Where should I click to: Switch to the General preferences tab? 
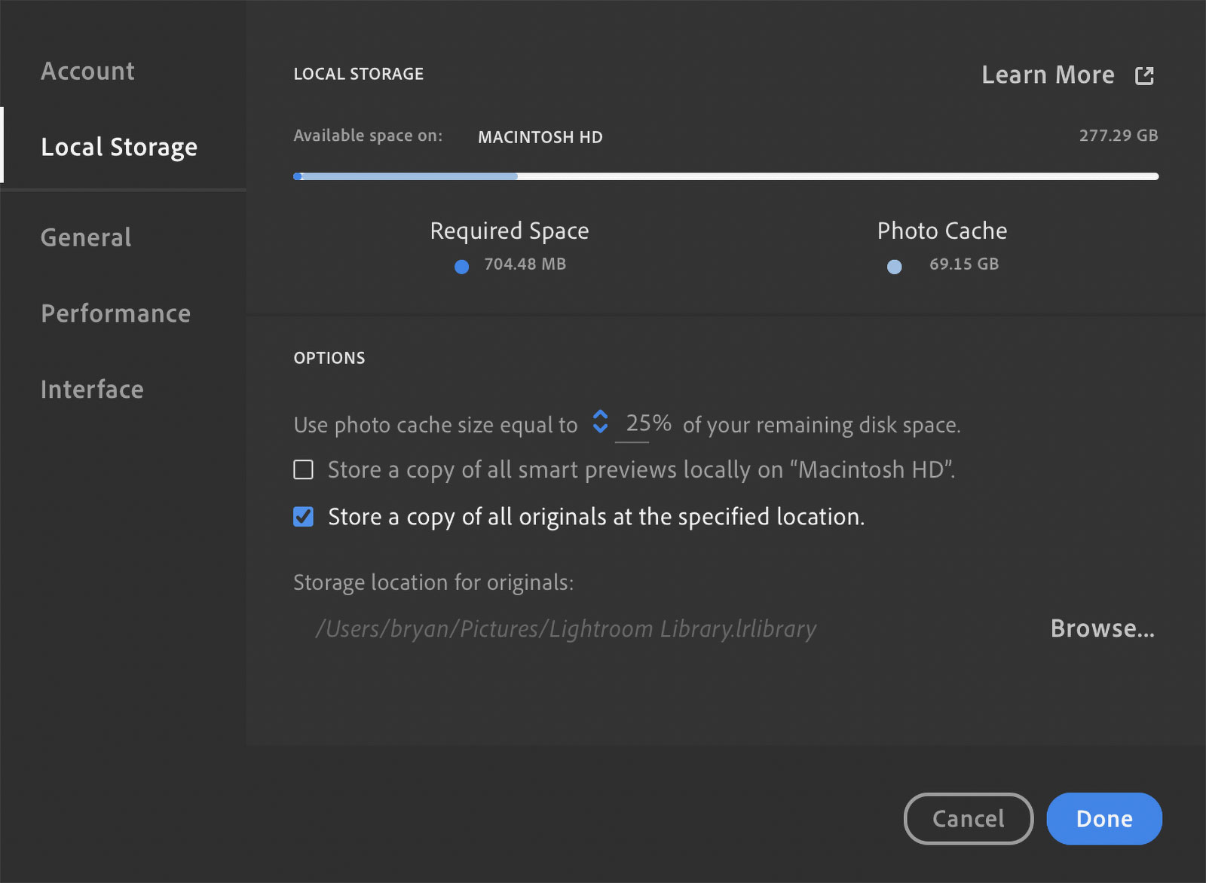click(86, 237)
